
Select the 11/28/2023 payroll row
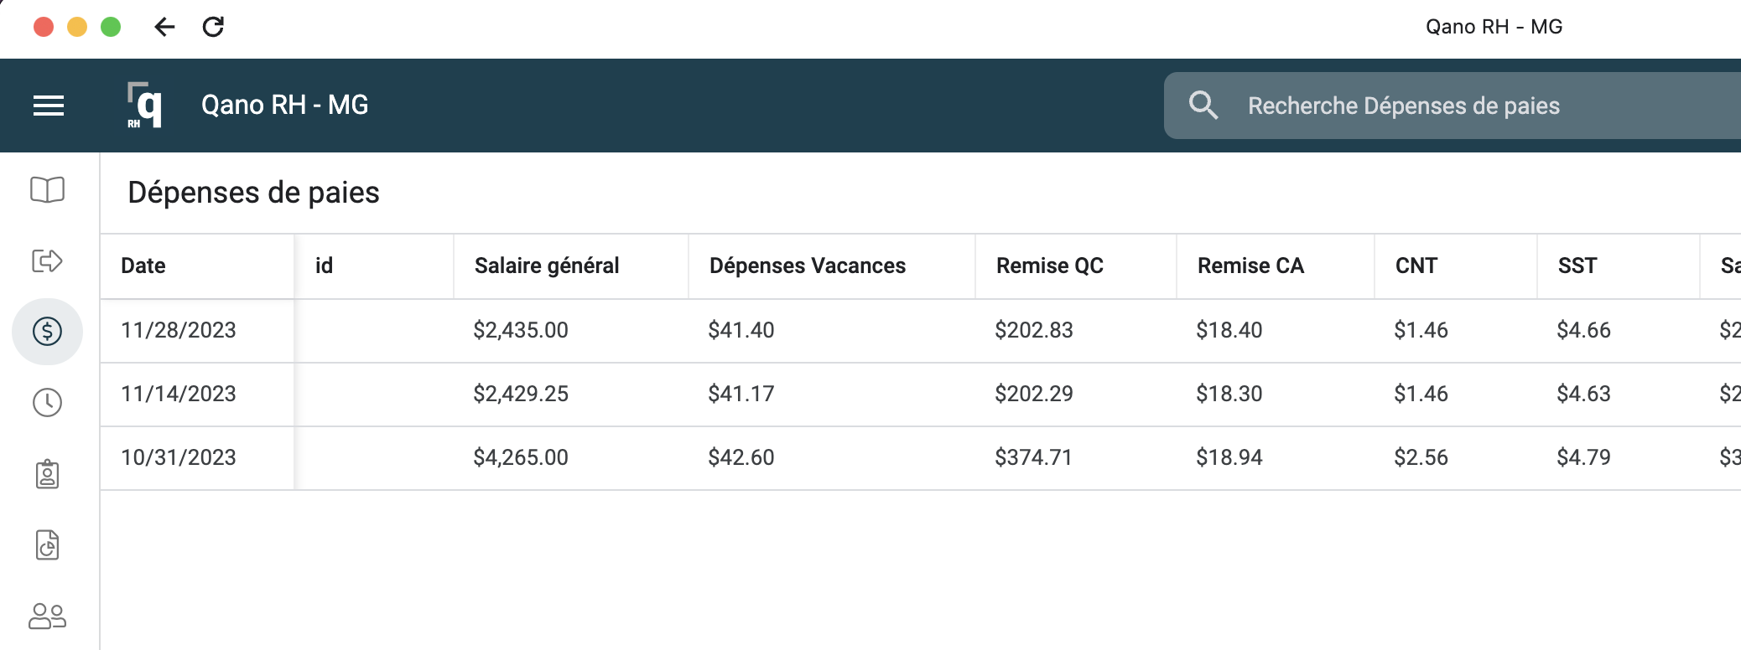tap(179, 331)
